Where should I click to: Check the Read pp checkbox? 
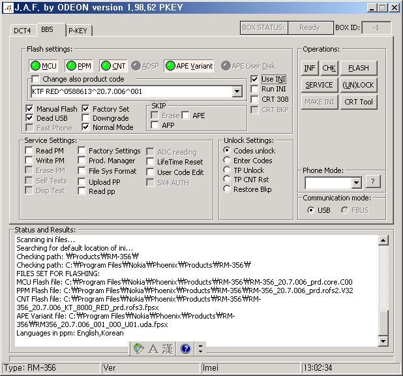pyautogui.click(x=82, y=191)
